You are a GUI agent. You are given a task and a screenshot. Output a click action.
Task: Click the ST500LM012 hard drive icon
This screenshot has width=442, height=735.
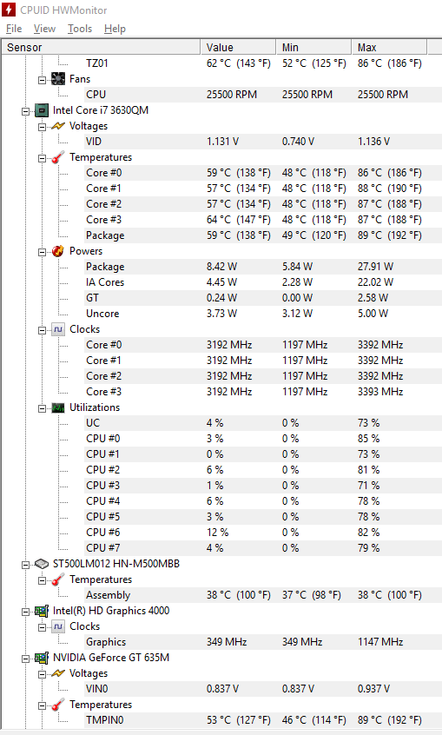coord(42,564)
